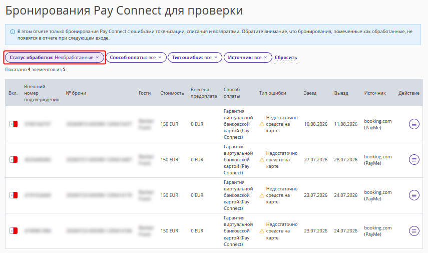Click the Внесена предоплата column header
The width and height of the screenshot is (428, 253).
tap(204, 93)
